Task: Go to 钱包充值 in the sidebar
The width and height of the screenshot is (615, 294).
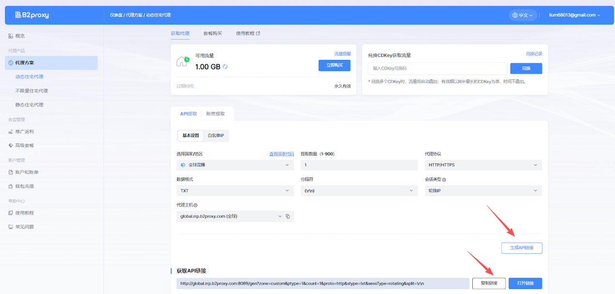Action: (24, 186)
